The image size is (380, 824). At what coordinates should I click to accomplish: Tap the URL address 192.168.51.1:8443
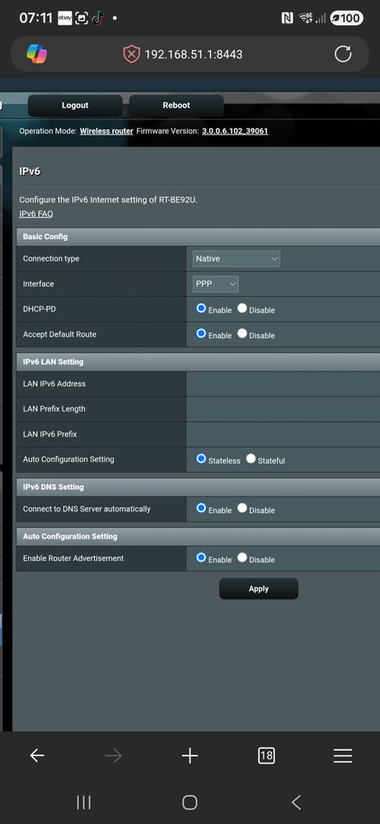click(x=194, y=54)
